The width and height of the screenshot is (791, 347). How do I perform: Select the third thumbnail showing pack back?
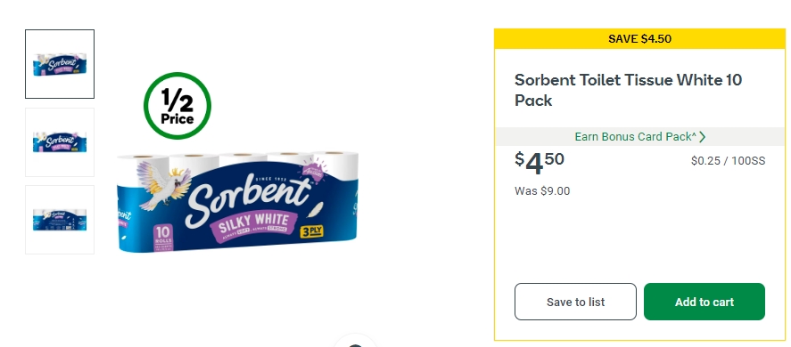click(60, 220)
